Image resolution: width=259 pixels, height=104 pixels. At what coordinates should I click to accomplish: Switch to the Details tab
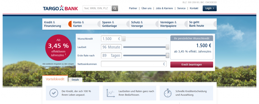click(x=75, y=80)
